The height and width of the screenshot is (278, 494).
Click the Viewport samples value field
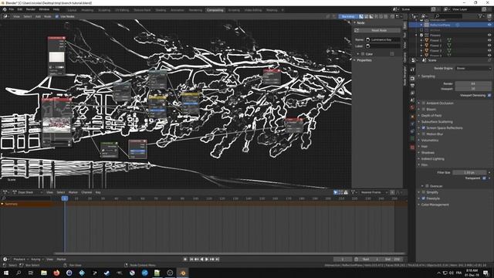click(473, 89)
